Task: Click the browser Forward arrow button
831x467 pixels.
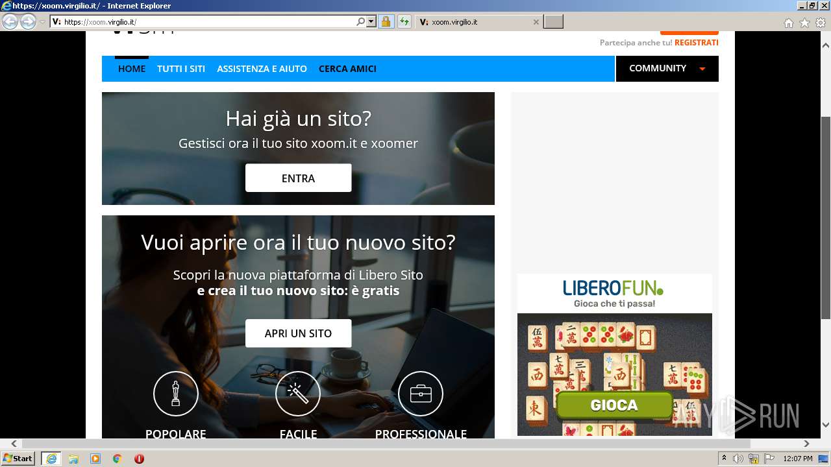Action: pos(28,21)
